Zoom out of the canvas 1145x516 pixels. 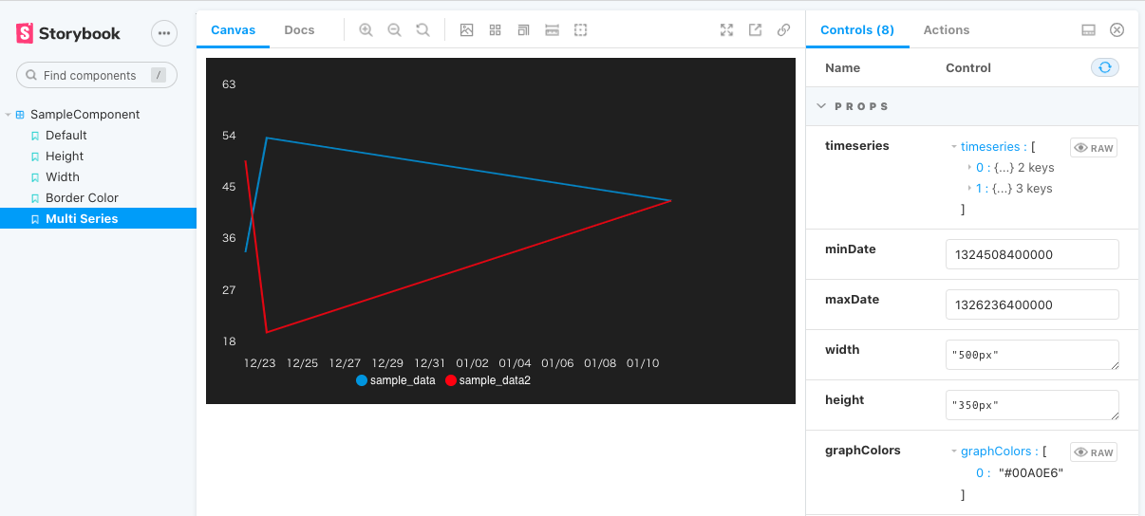point(394,29)
